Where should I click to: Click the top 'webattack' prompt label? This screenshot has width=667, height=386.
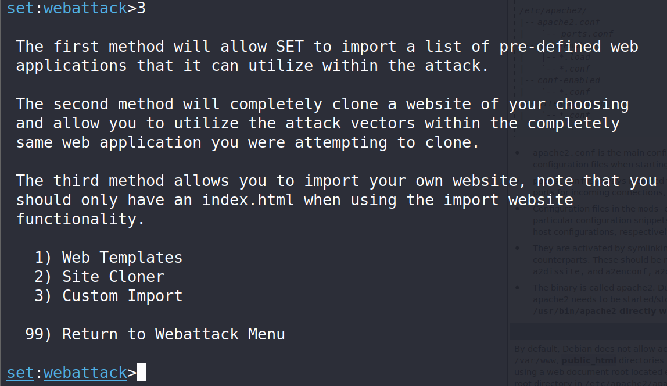pos(85,8)
